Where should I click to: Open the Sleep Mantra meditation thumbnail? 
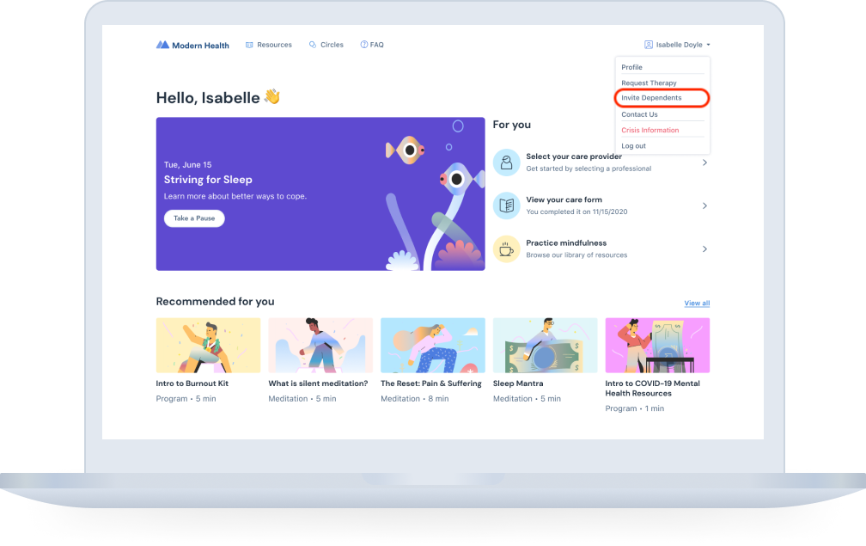(x=545, y=345)
